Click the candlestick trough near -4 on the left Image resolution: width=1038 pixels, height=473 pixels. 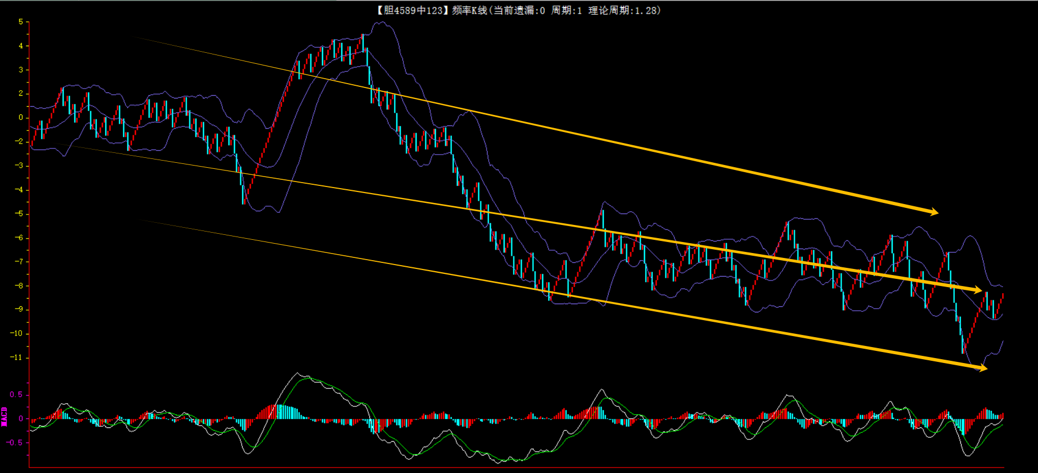click(x=243, y=195)
